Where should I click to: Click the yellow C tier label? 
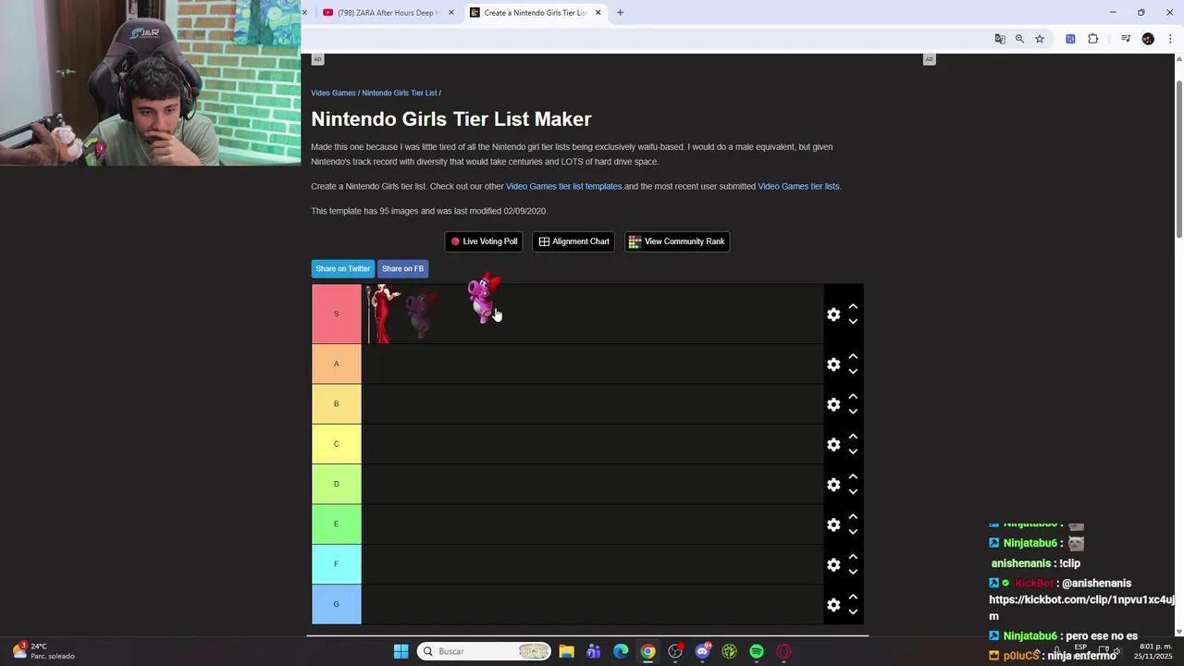(x=337, y=444)
